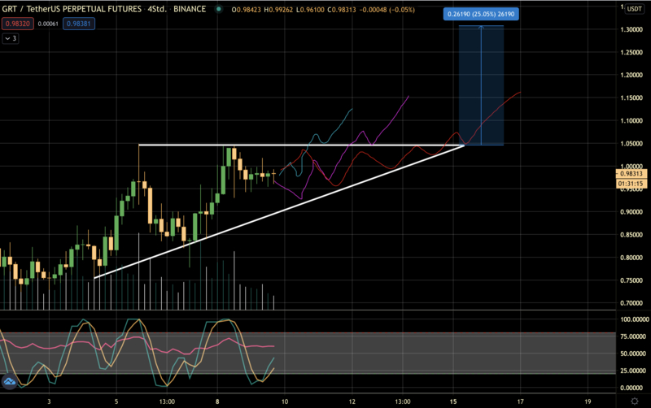Open chart settings gear icon
Image resolution: width=651 pixels, height=408 pixels.
click(x=635, y=401)
